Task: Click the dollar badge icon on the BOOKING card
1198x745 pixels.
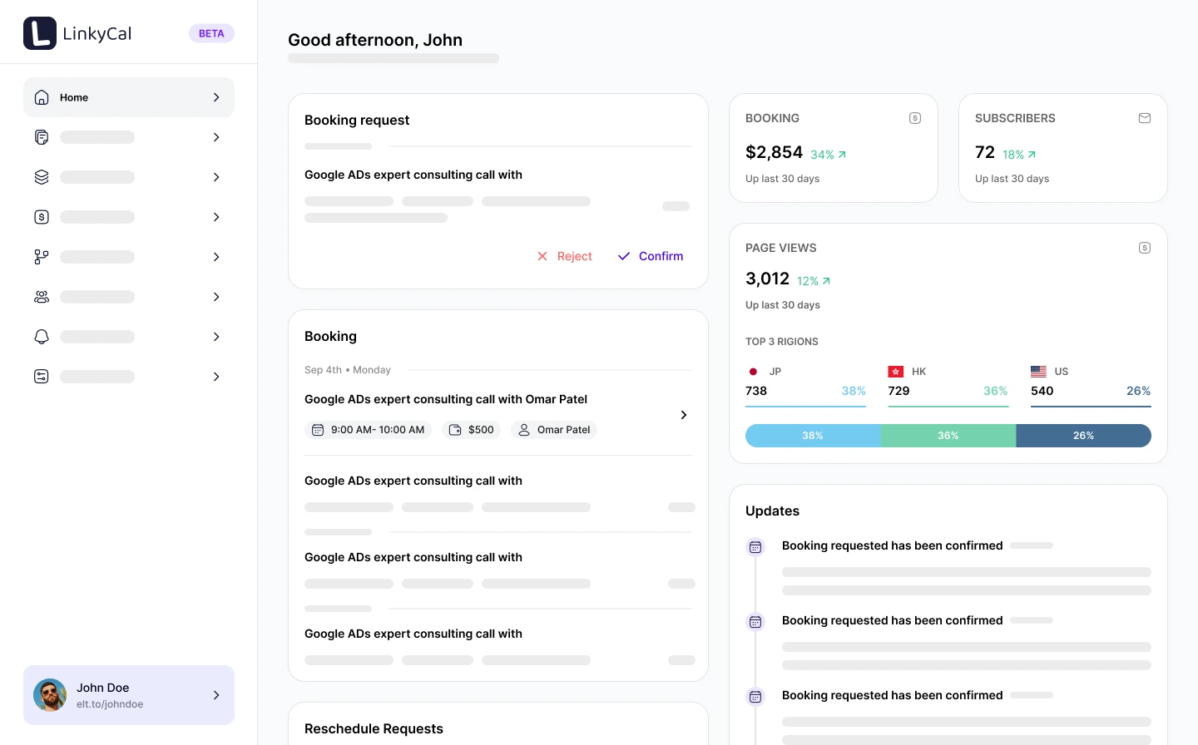Action: click(915, 118)
